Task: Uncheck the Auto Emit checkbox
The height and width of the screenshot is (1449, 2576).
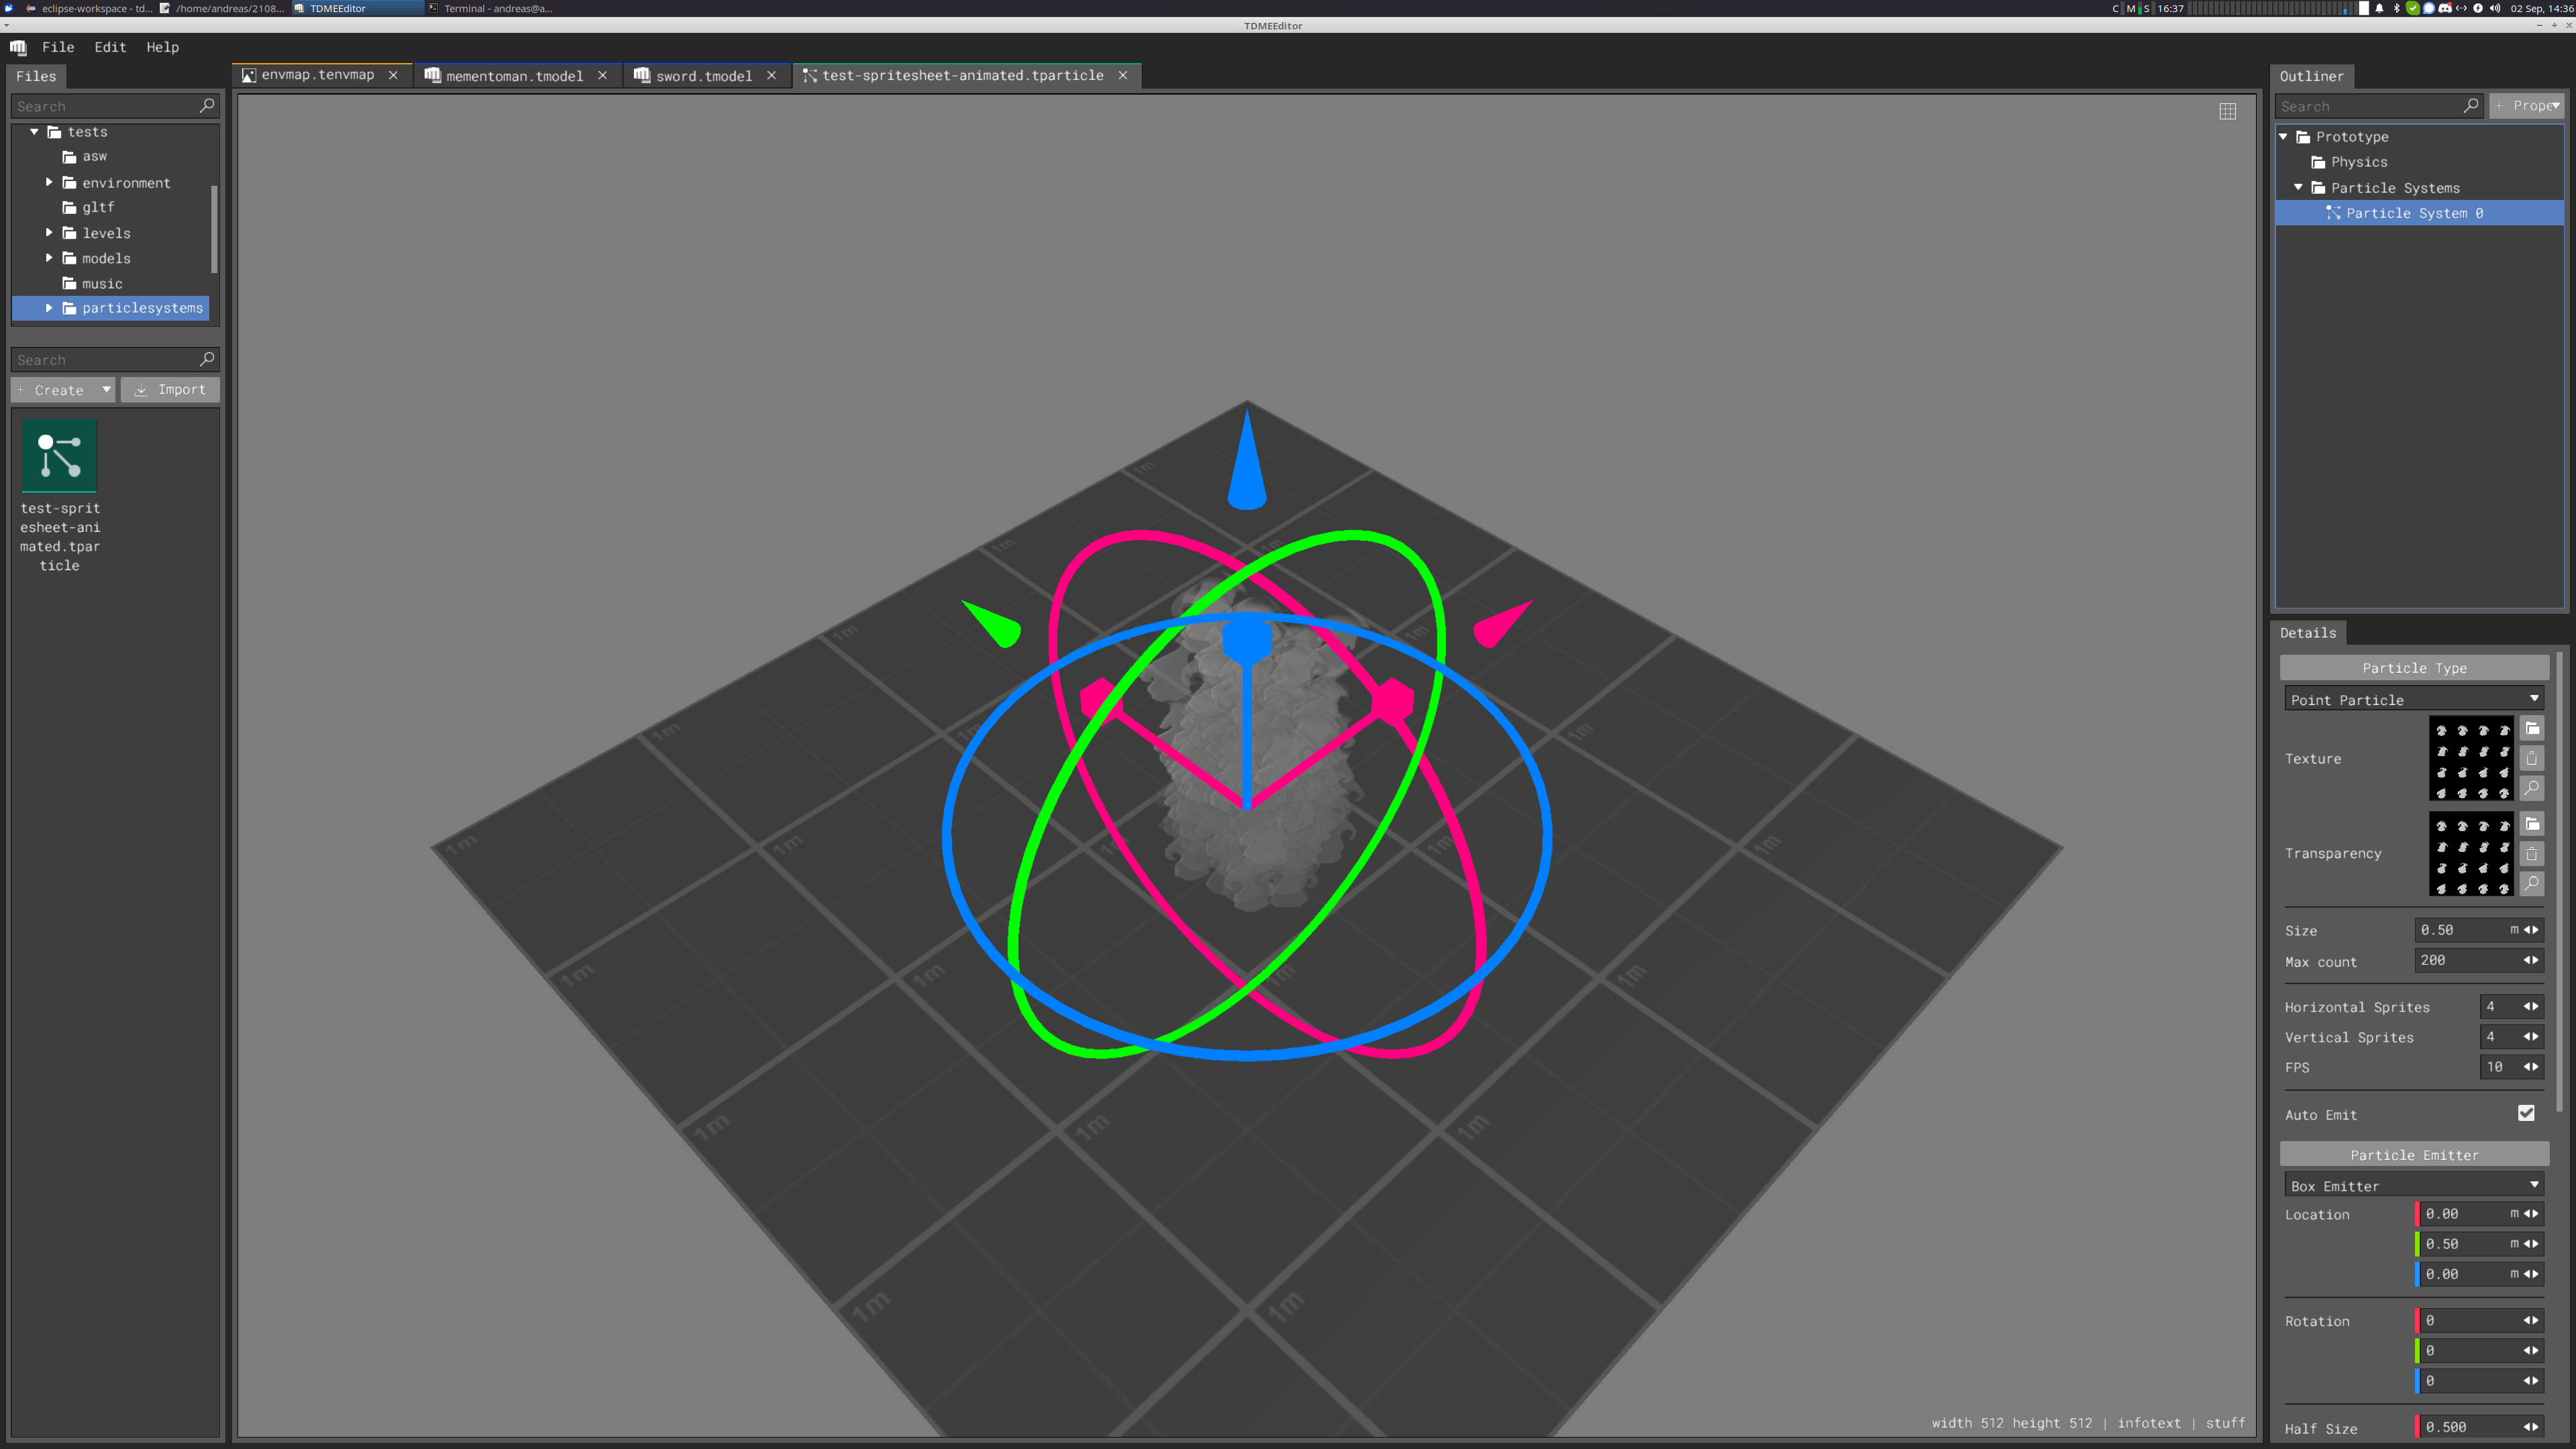Action: click(2526, 1113)
